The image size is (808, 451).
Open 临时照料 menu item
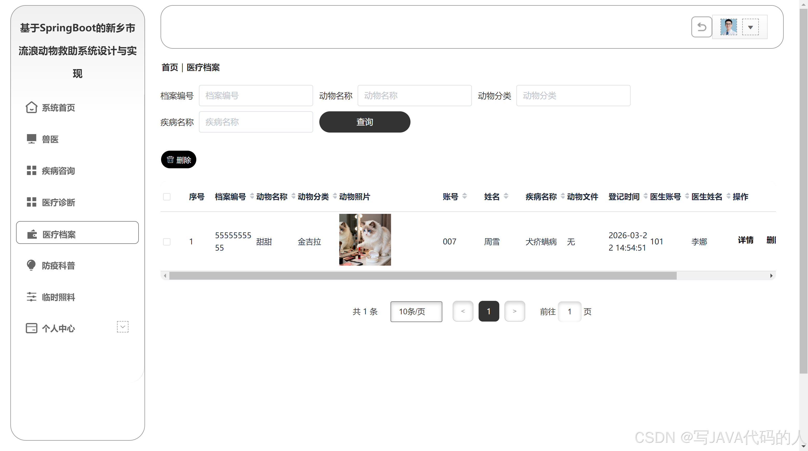(x=77, y=297)
